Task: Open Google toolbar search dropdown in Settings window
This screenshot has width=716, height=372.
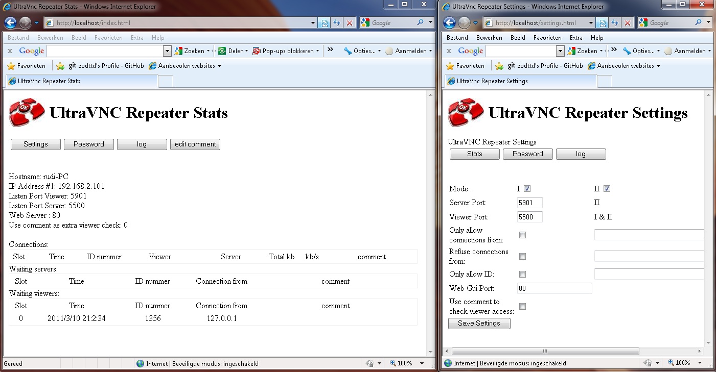Action: pyautogui.click(x=560, y=51)
